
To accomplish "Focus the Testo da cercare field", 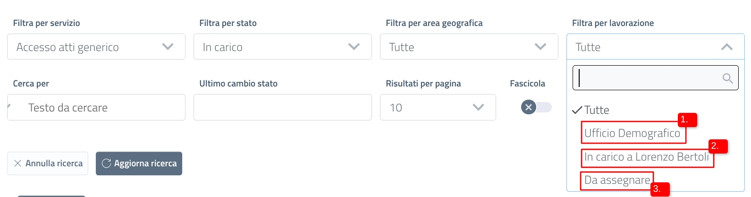I will pos(96,107).
